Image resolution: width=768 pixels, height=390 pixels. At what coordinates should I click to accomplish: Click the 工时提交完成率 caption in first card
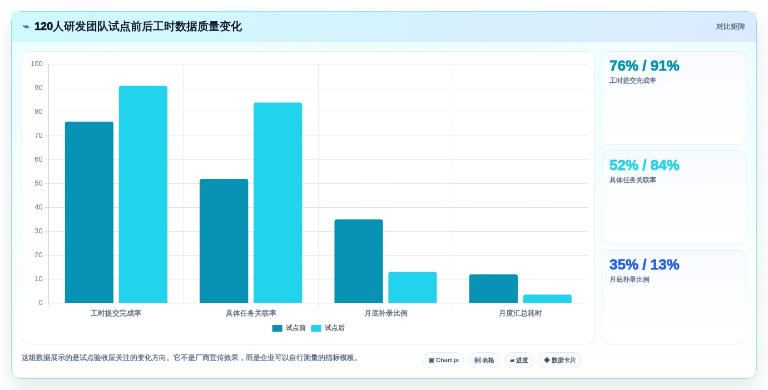click(633, 81)
